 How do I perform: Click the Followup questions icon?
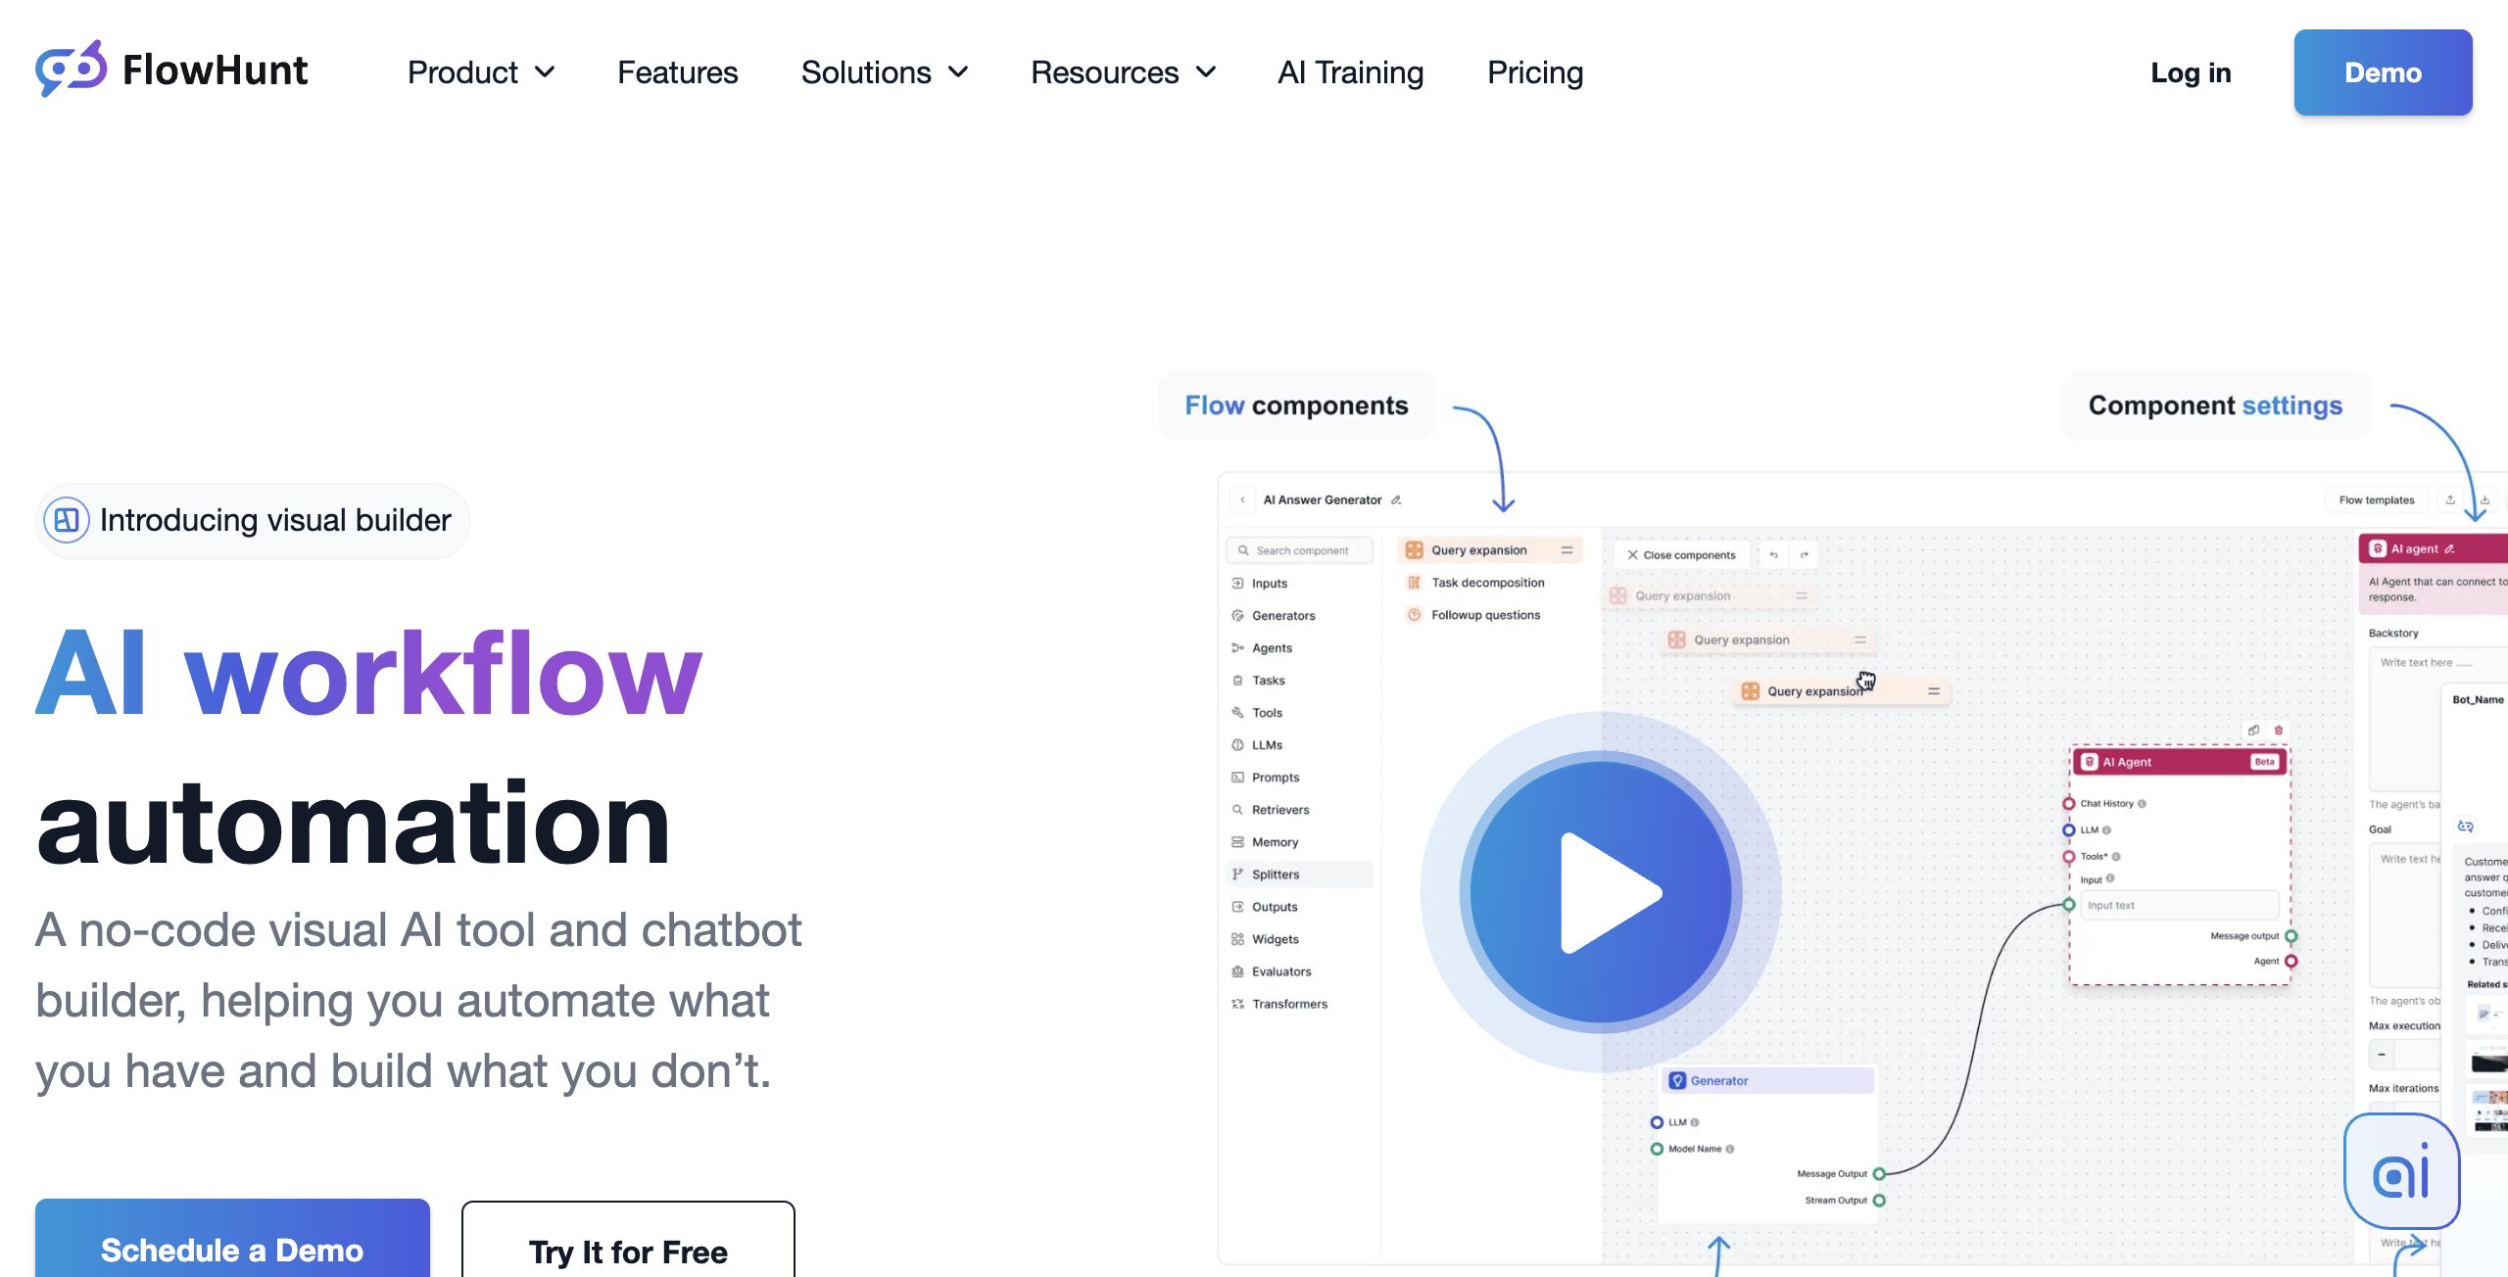1414,615
